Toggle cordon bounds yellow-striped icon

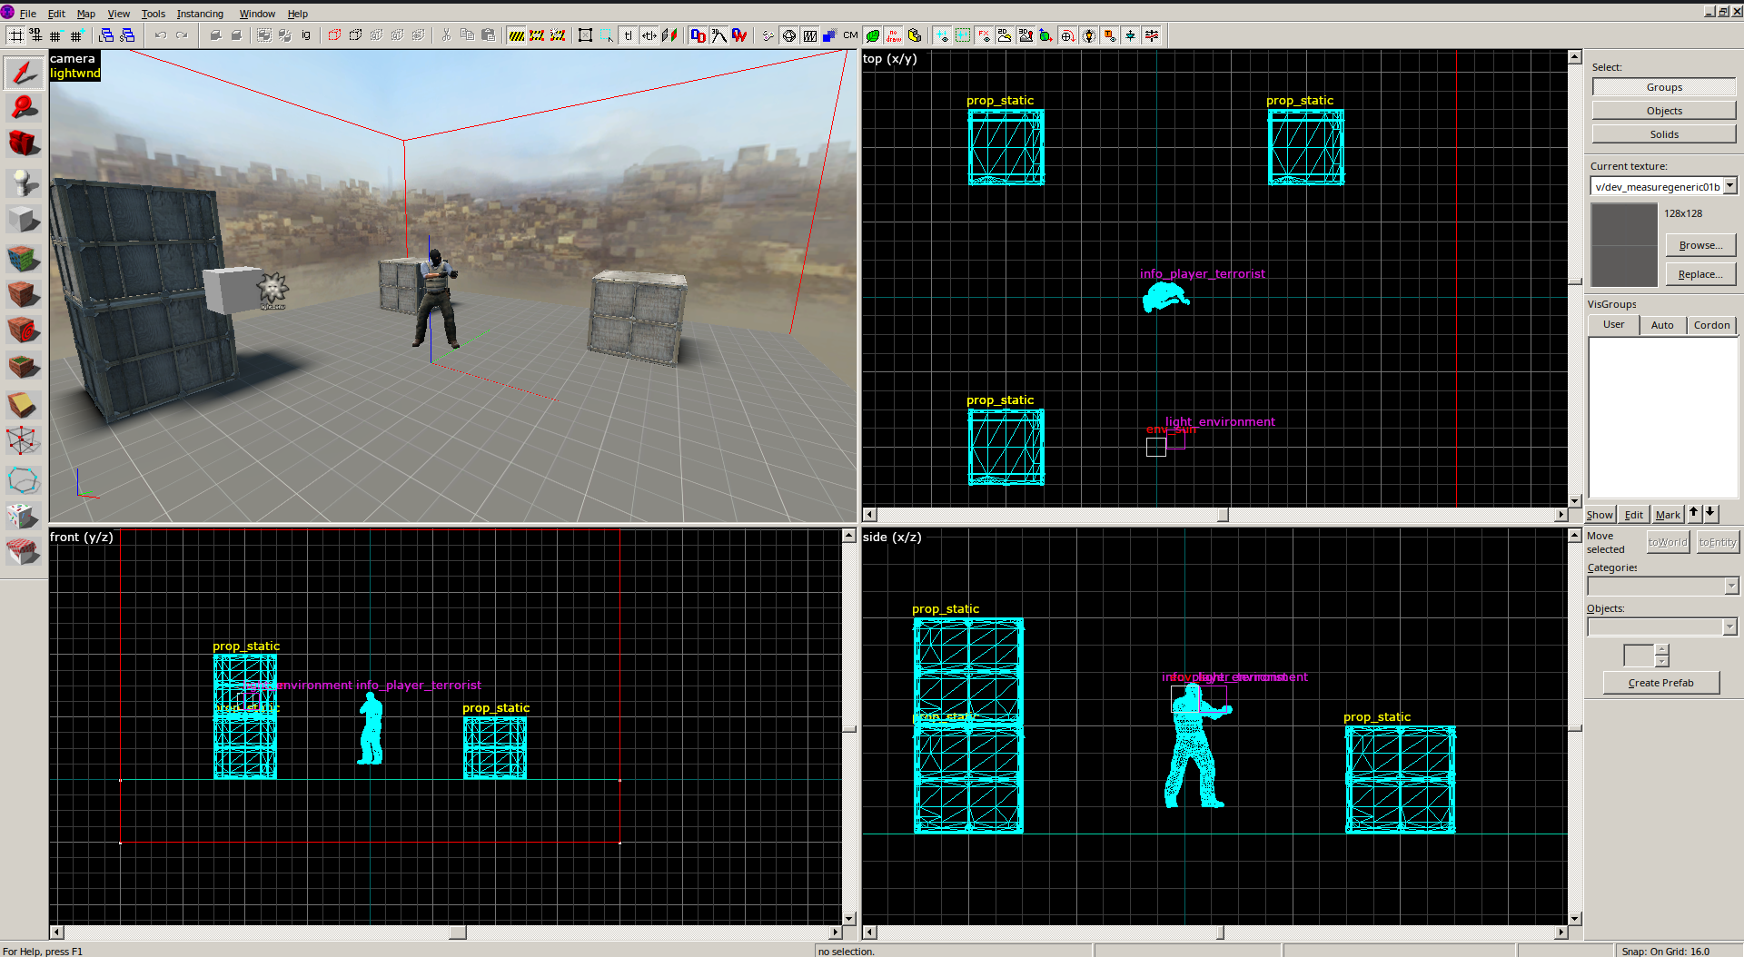[517, 35]
